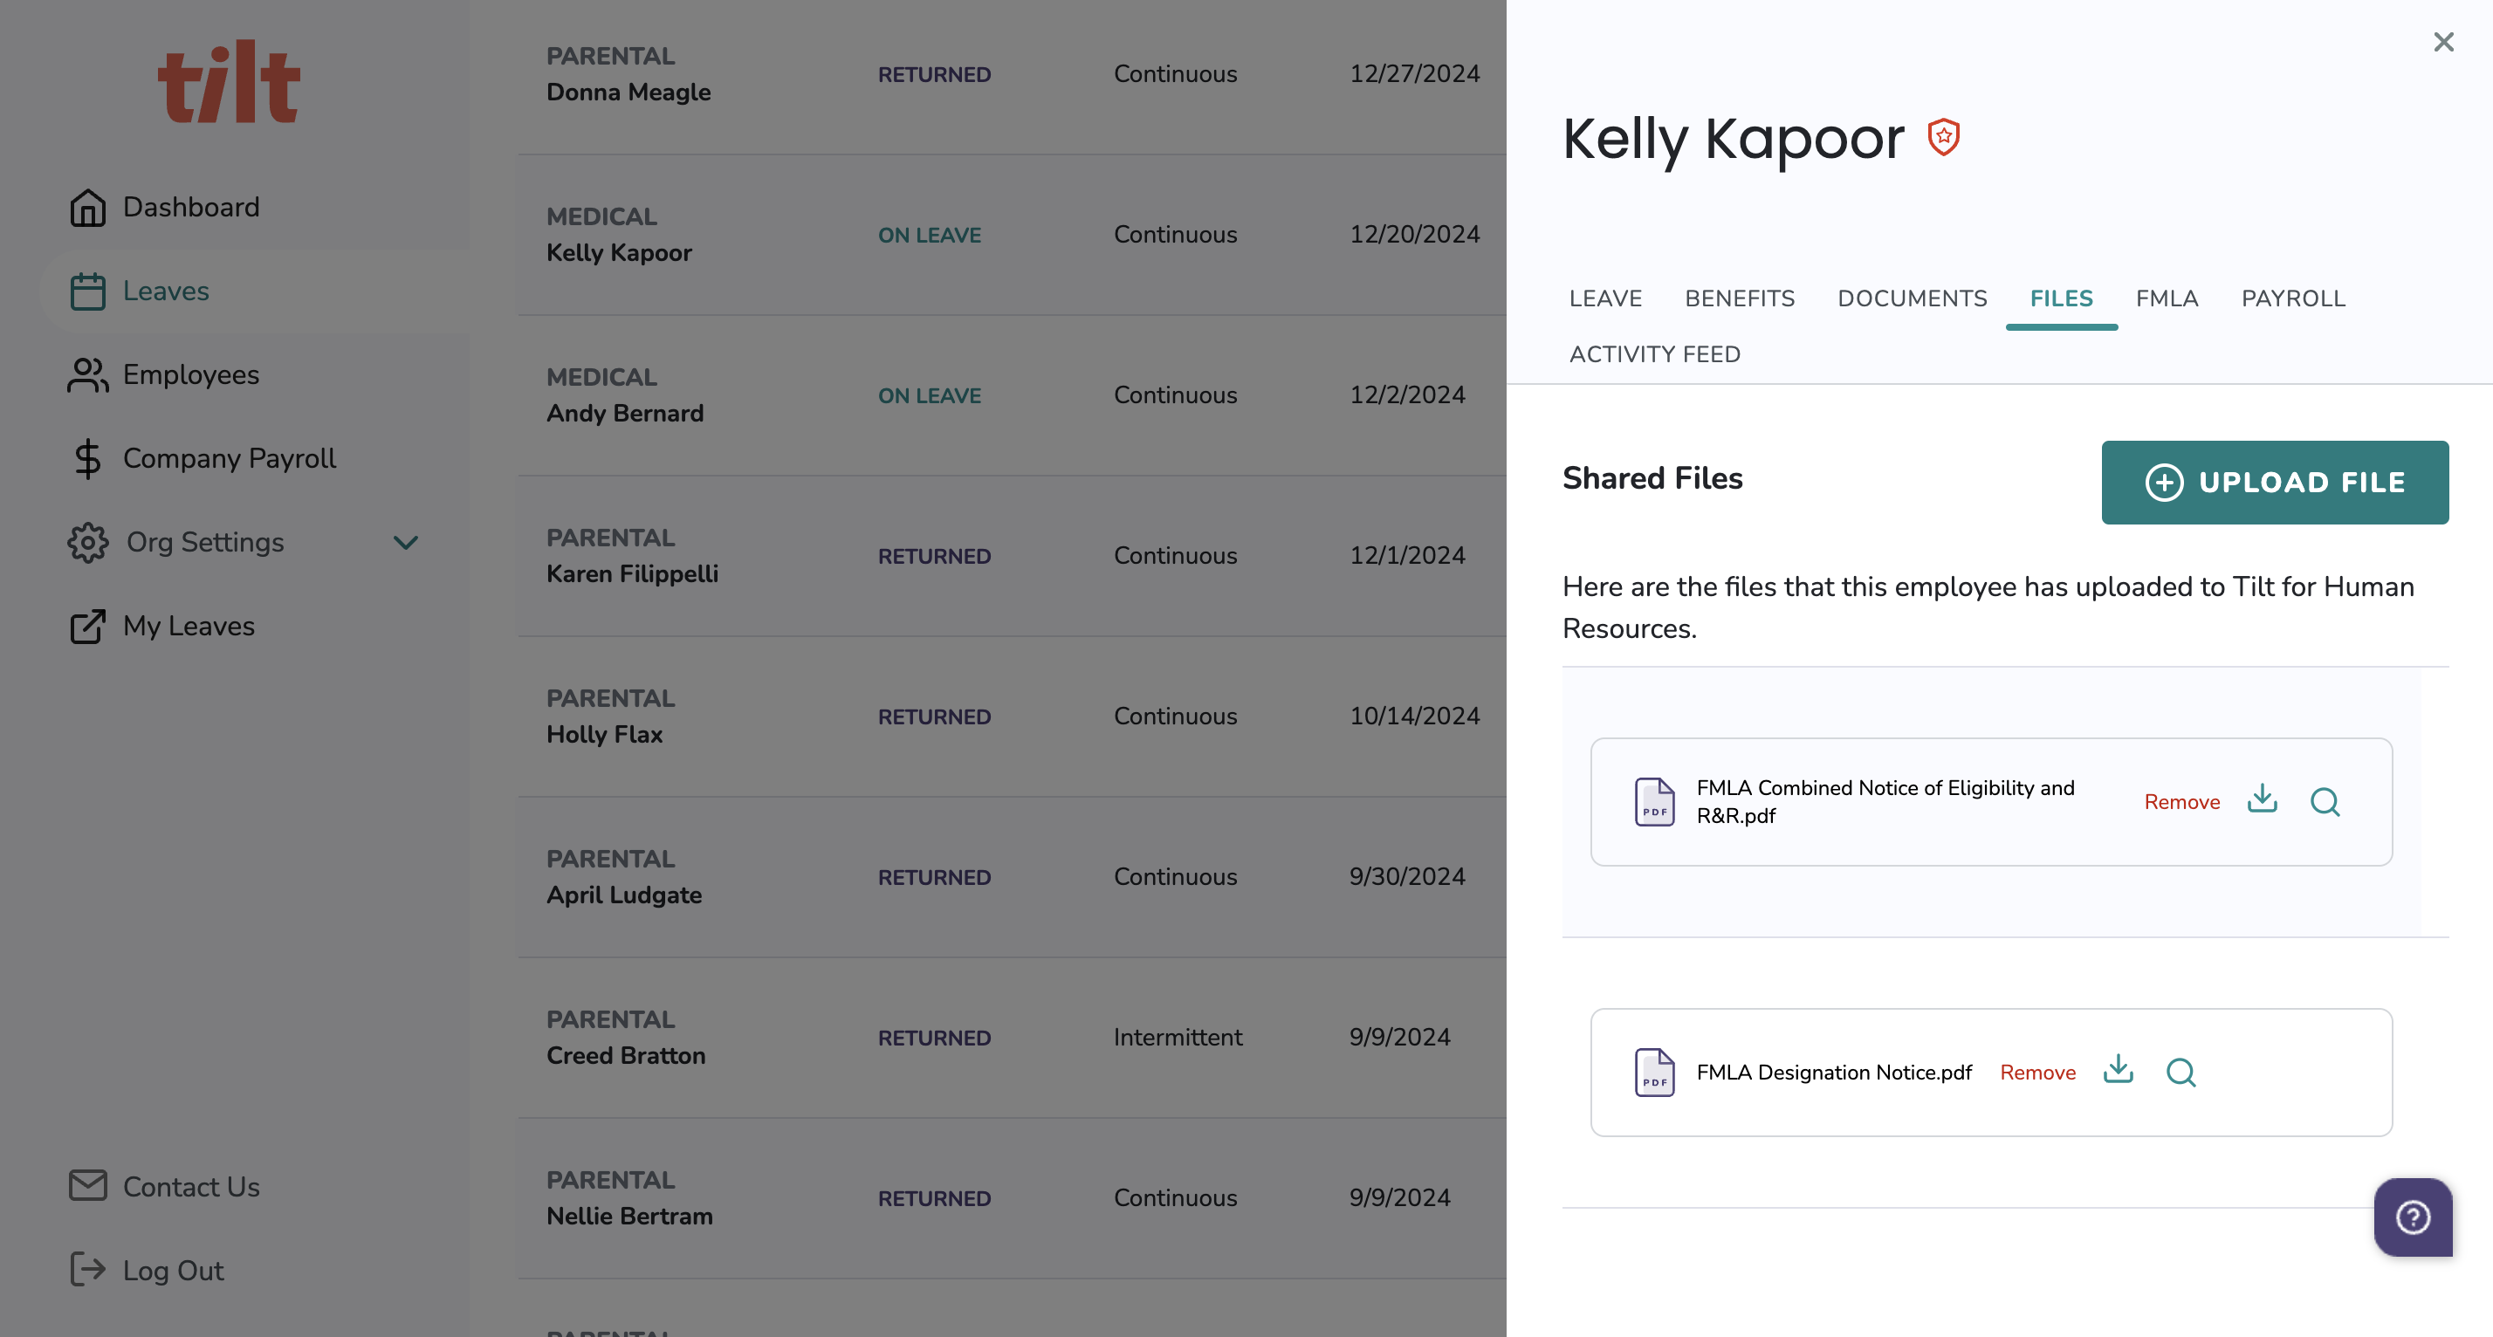Remove FMLA Combined Notice of Eligibility file
This screenshot has height=1337, width=2493.
point(2181,802)
